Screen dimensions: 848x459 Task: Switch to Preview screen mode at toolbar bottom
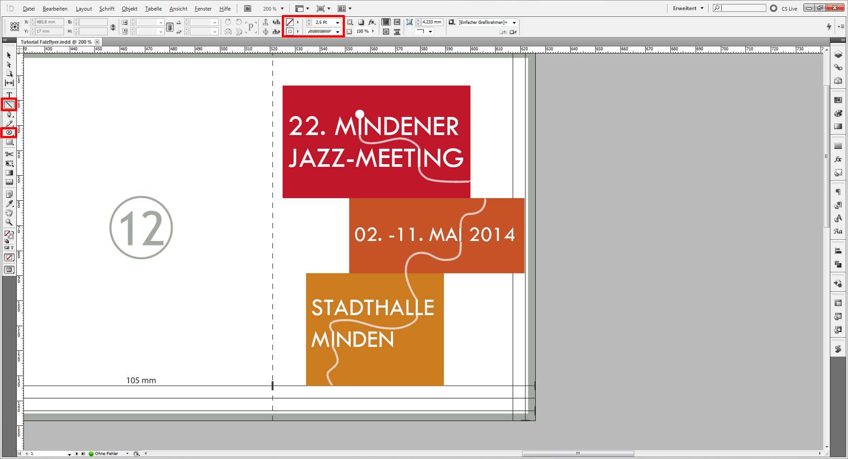tap(9, 269)
